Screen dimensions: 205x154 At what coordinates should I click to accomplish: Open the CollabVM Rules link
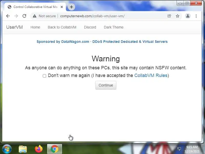(151, 75)
